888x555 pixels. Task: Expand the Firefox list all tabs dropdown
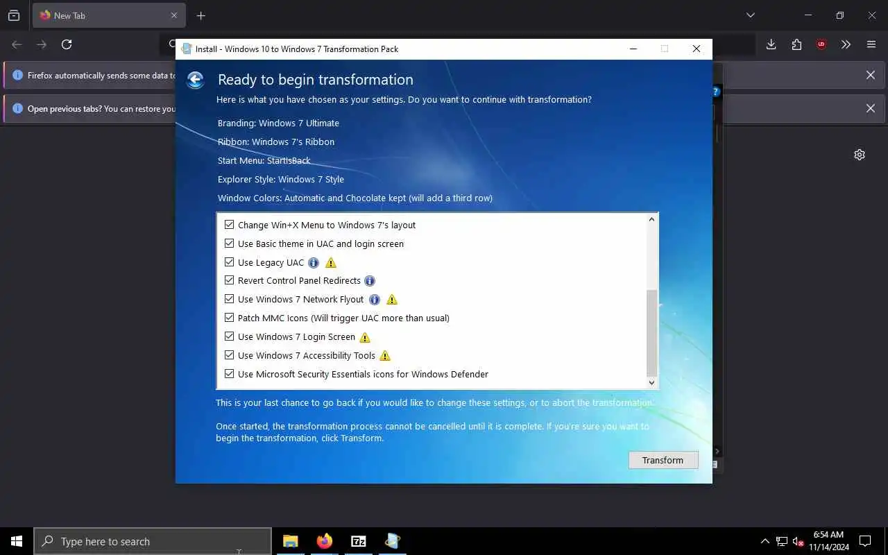pos(750,15)
